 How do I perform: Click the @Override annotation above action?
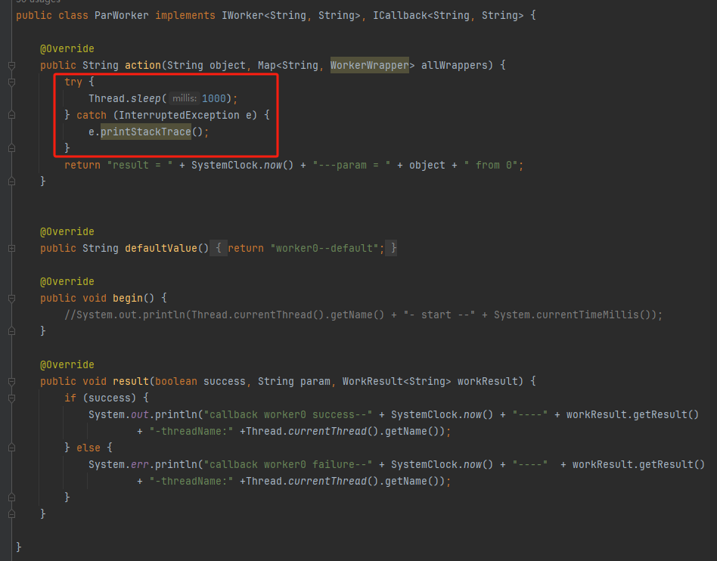67,49
